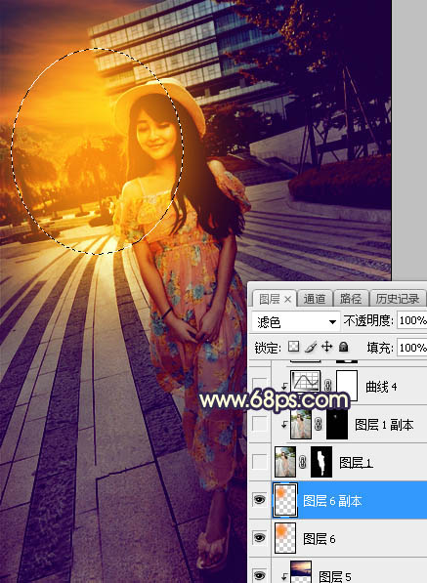Click the link icon on 图层 1 副本
This screenshot has width=427, height=583.
coord(318,424)
